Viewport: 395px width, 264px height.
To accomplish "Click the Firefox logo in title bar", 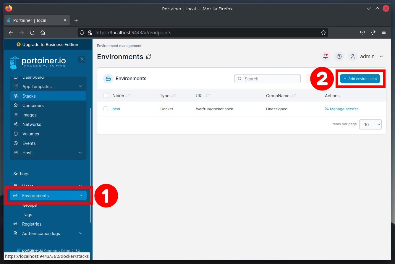I will [x=9, y=9].
